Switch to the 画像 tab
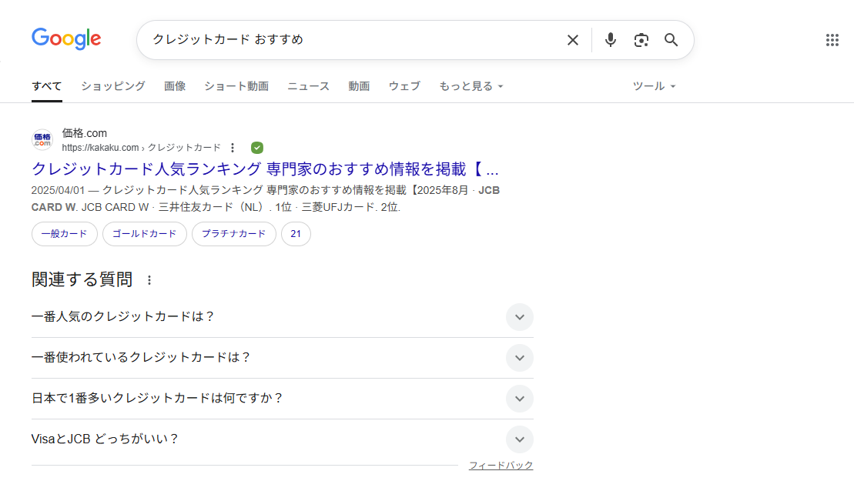This screenshot has height=491, width=854. 175,86
